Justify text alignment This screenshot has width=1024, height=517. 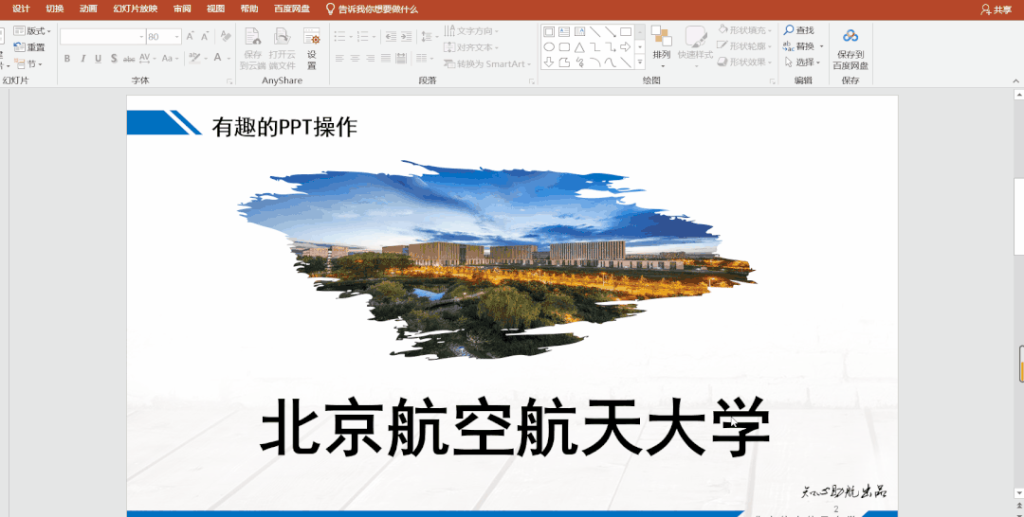[x=385, y=59]
